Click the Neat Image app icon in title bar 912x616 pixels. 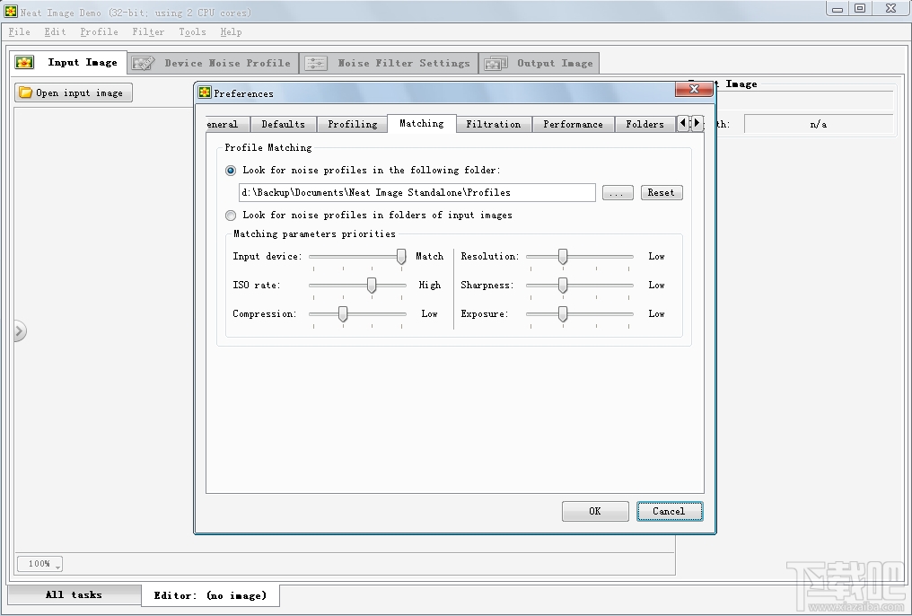click(x=11, y=11)
